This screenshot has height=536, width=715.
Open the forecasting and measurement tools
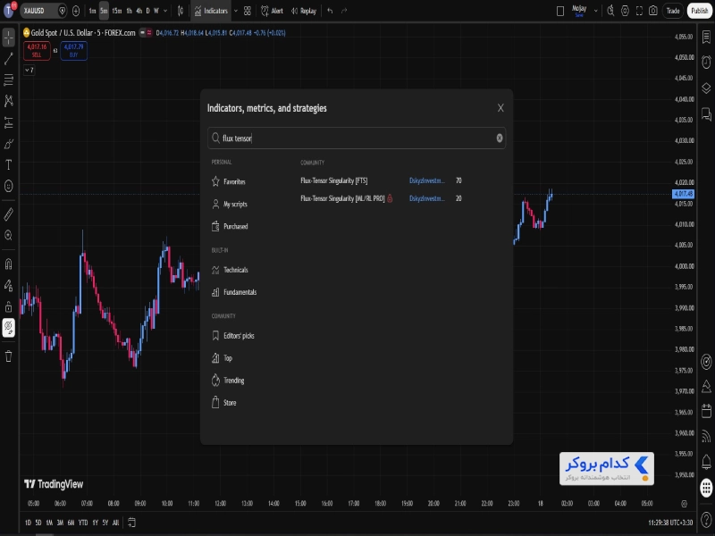(x=9, y=122)
